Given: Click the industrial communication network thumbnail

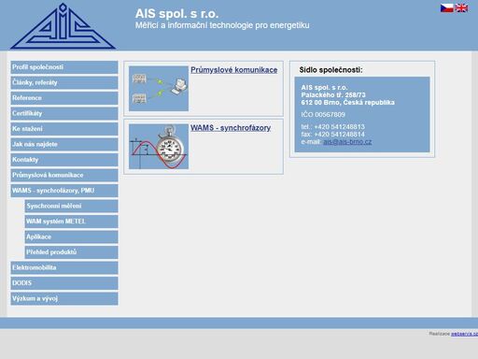Looking at the screenshot, I should 159,89.
